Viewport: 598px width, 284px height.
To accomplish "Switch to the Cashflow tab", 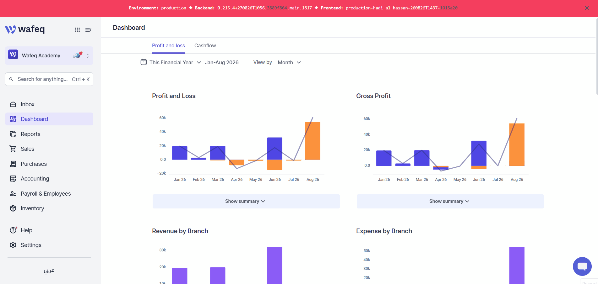I will coord(205,45).
